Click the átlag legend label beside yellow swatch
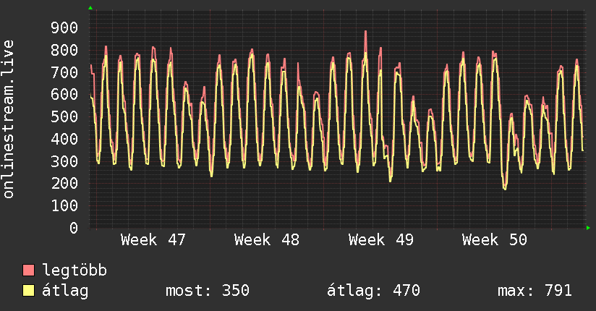Image resolution: width=596 pixels, height=311 pixels. point(65,291)
